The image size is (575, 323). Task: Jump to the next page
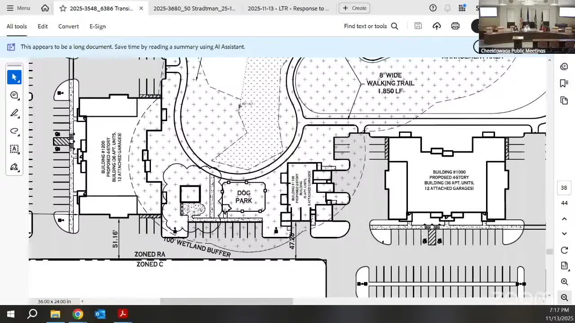tap(564, 234)
